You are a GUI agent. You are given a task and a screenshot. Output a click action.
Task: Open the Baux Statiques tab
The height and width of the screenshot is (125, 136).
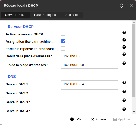point(45,15)
